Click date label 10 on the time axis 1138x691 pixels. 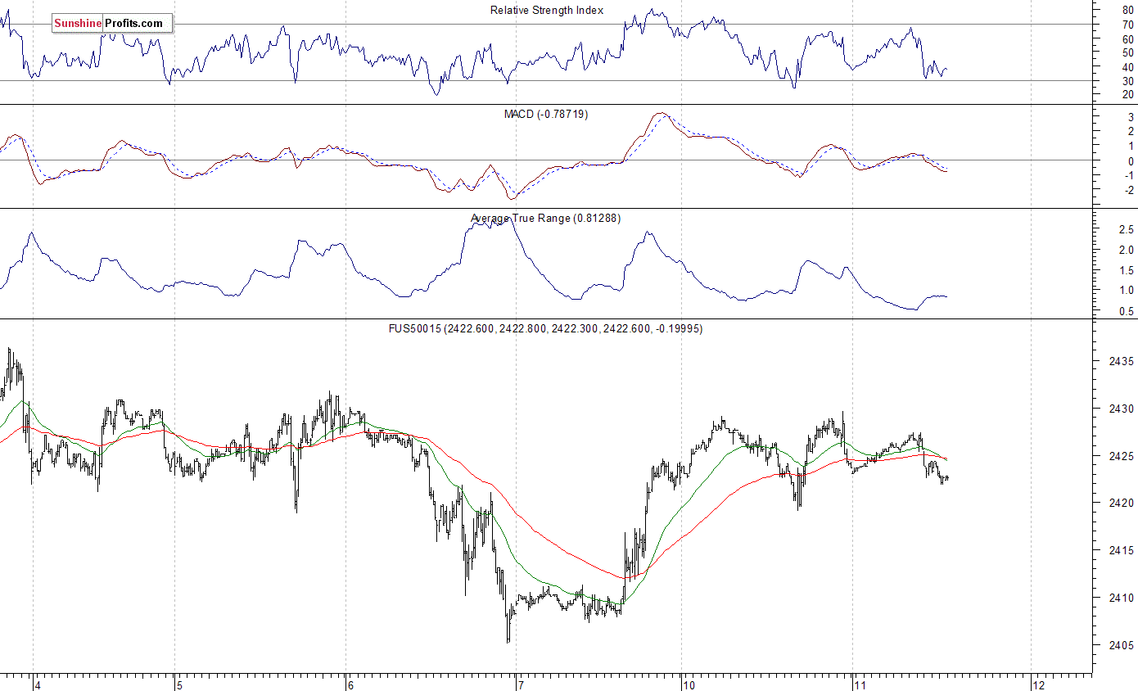[x=691, y=684]
